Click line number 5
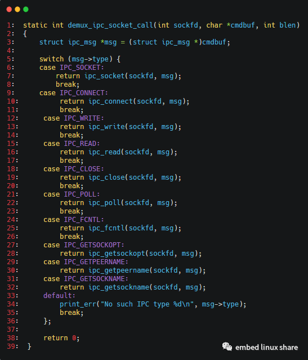Screen dimensions: 308x360 click(x=11, y=59)
